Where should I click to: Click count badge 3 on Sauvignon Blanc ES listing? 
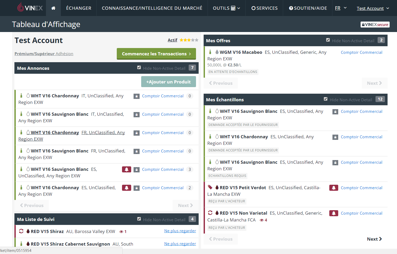tap(190, 170)
